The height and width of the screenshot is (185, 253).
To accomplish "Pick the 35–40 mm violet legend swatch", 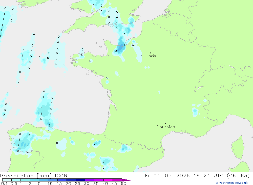I will tap(99, 180).
